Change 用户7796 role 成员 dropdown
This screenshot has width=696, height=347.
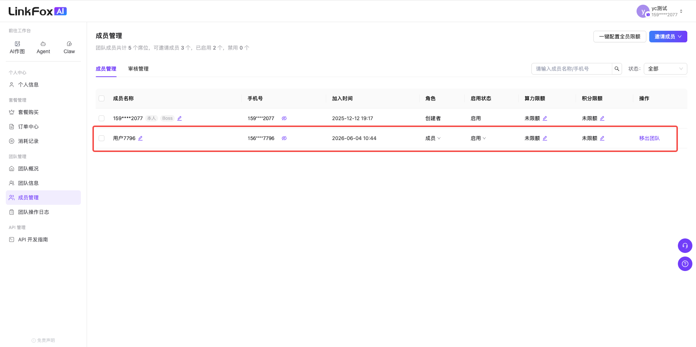click(x=433, y=138)
